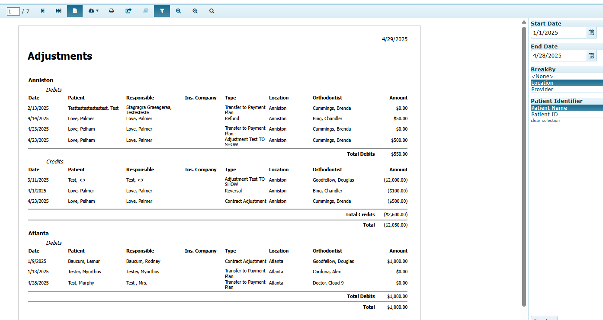This screenshot has width=603, height=320.
Task: Click the Refund type cell
Action: [232, 118]
